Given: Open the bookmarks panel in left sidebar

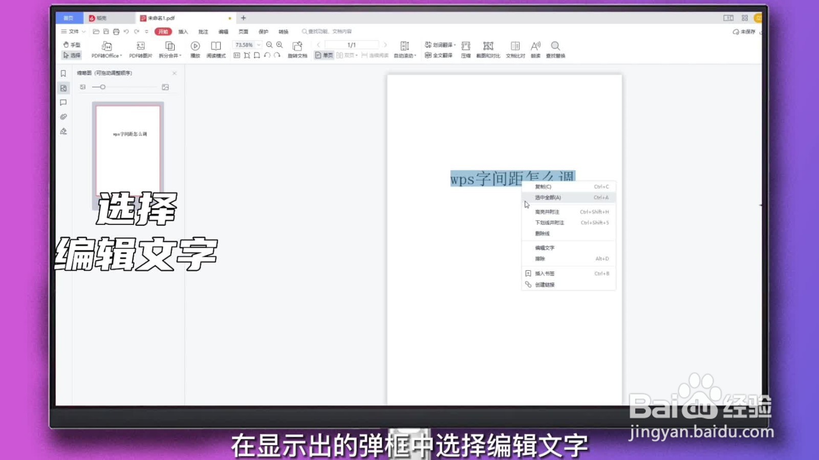Looking at the screenshot, I should coord(63,73).
